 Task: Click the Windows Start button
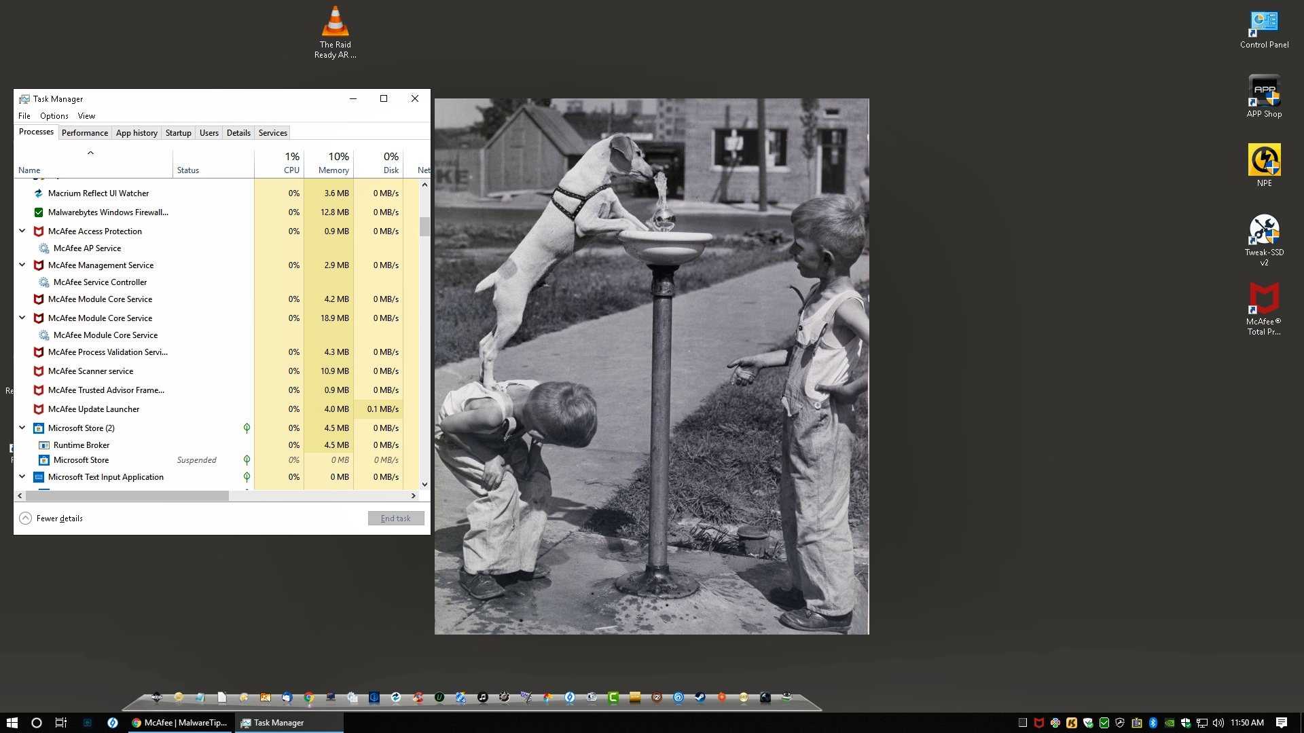click(12, 723)
